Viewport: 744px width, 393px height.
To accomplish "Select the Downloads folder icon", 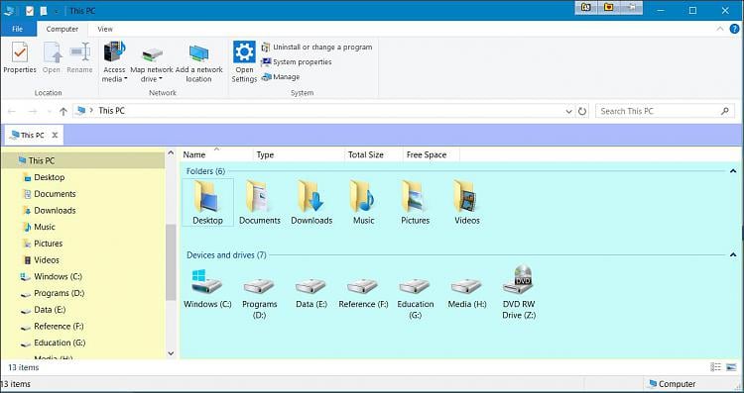I will coord(311,202).
